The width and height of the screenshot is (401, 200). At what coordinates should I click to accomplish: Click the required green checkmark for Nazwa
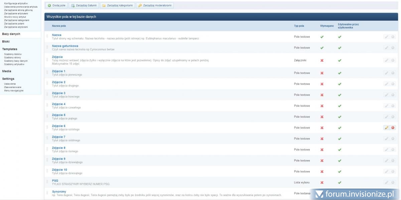[322, 37]
